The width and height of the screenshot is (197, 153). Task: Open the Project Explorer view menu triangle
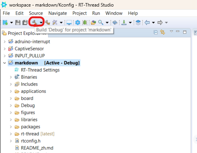tap(172, 31)
